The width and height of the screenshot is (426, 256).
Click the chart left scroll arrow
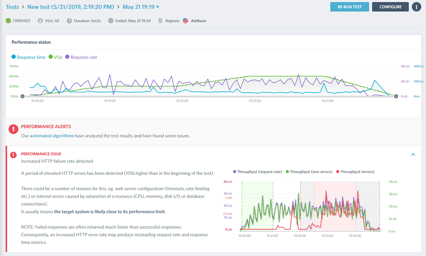pos(23,96)
